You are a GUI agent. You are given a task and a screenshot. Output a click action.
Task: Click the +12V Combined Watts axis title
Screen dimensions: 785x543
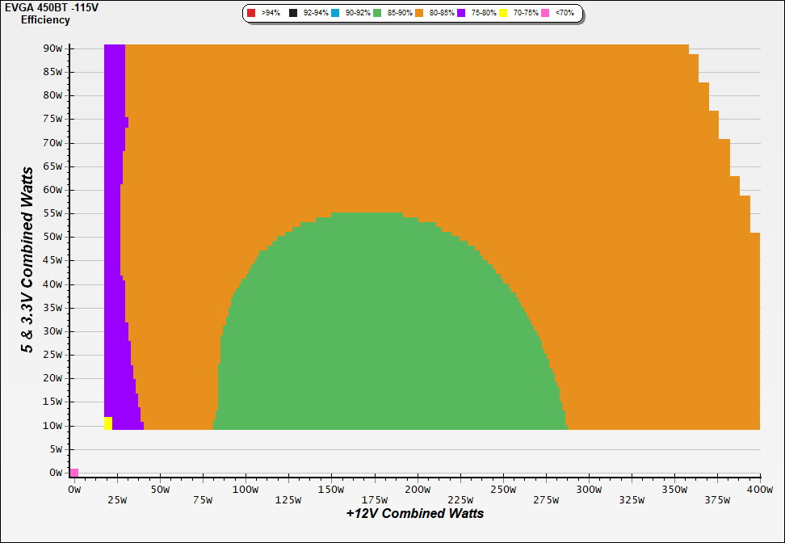[x=415, y=513]
